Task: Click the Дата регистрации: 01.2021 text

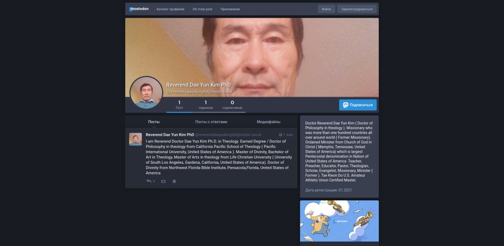Action: click(328, 190)
